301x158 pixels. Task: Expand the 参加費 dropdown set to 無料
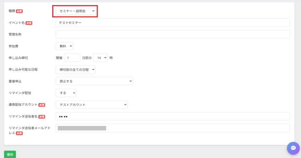click(x=64, y=46)
